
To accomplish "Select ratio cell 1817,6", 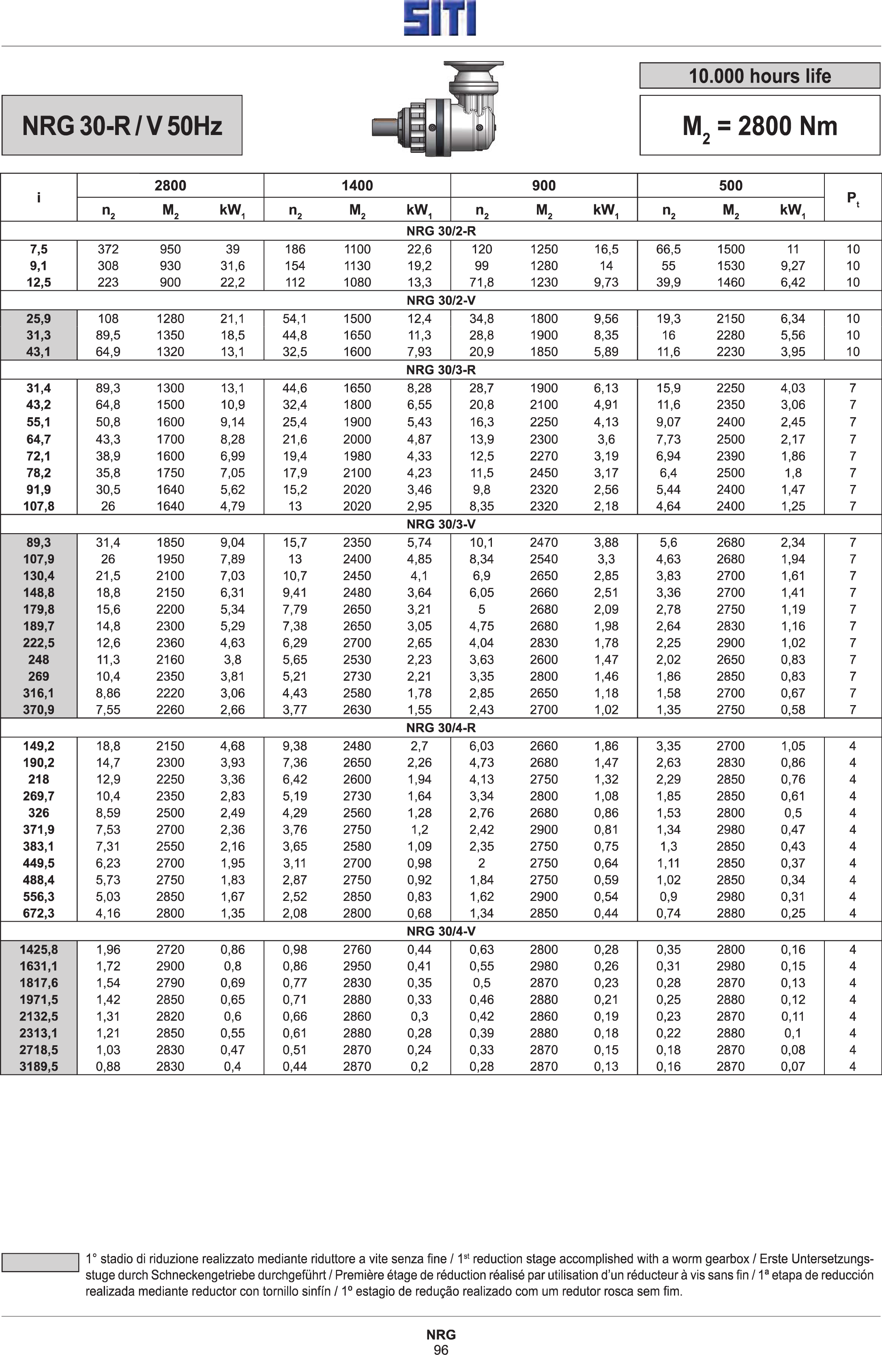I will 39,983.
